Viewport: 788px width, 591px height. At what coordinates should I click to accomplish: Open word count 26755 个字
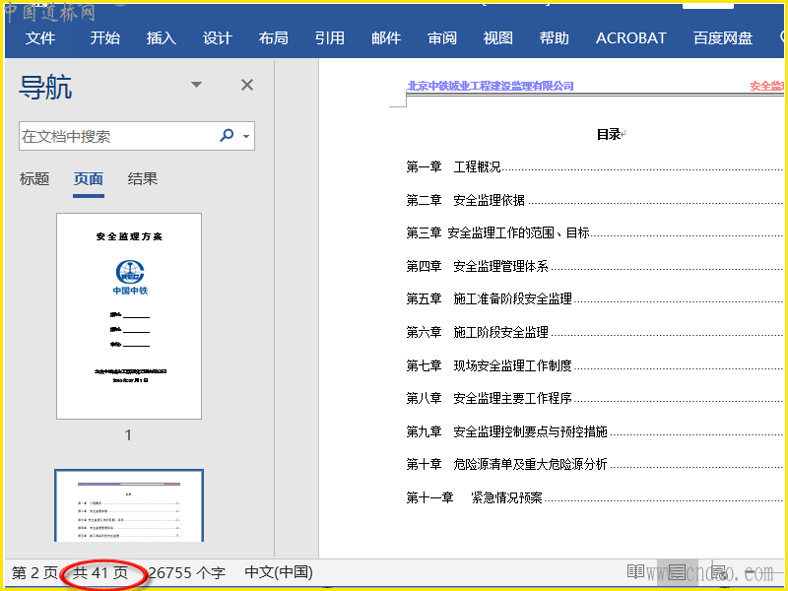coord(187,572)
